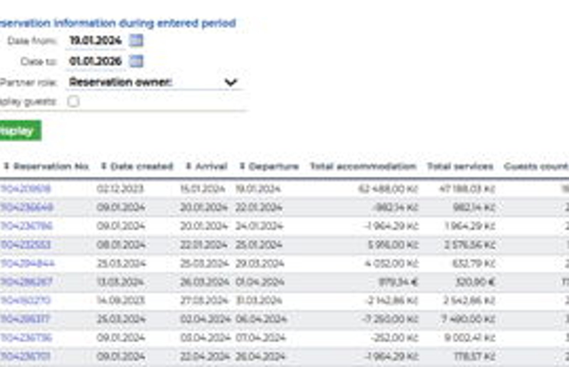Select accommodation total 4 032,00 Kč
This screenshot has width=569, height=367.
click(391, 263)
